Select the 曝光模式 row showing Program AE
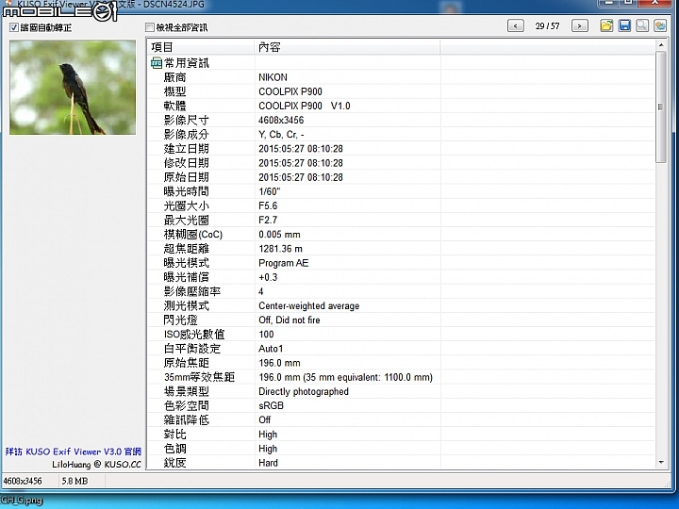This screenshot has width=679, height=509. tap(401, 263)
